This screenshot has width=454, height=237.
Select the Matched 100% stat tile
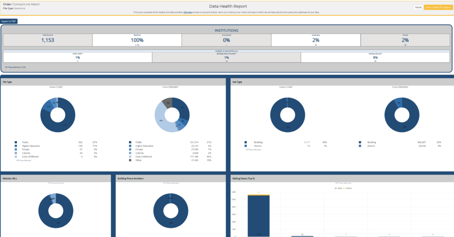[x=137, y=40]
